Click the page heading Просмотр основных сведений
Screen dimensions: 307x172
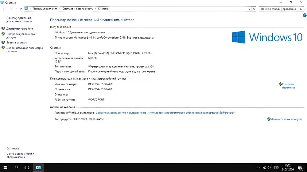coord(92,20)
